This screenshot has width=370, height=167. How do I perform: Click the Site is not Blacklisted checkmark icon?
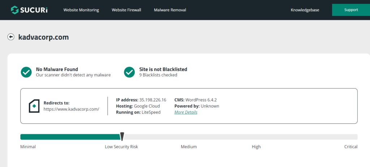130,72
